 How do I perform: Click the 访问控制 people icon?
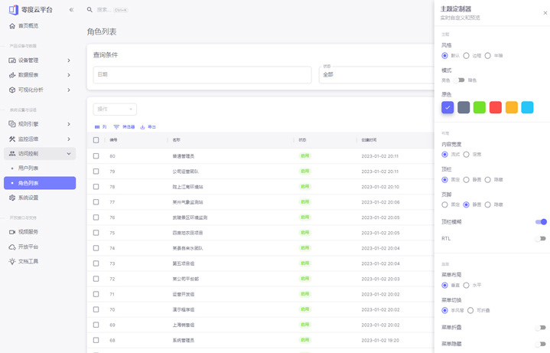[12, 153]
